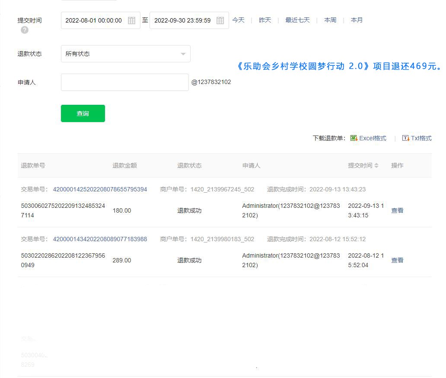Click the dropdown arrow beside 所有状态
The height and width of the screenshot is (378, 446).
coord(183,54)
